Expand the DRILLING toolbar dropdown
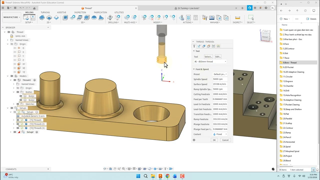320x180 pixels. click(x=113, y=22)
